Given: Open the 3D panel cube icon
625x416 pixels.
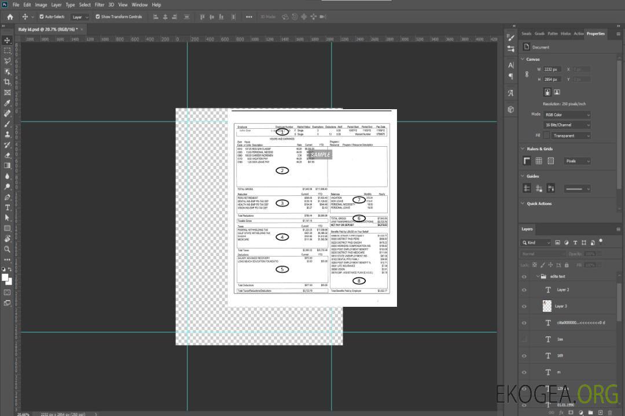Looking at the screenshot, I should (510, 109).
